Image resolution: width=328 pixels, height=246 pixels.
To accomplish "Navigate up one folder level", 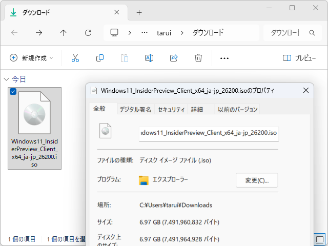I will [64, 33].
